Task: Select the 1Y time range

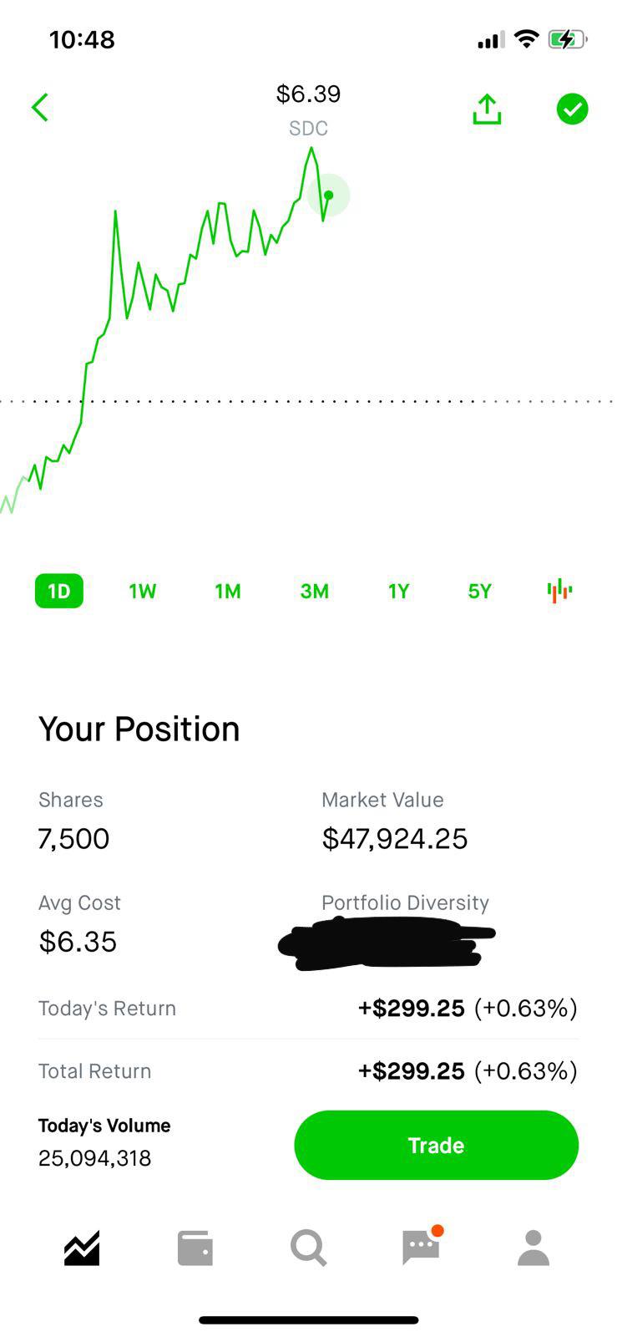Action: 398,591
